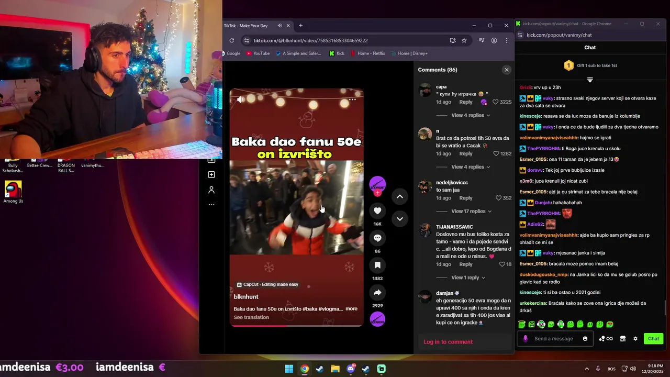
Task: Expand View 4 replies under capa's comment
Action: point(471,115)
